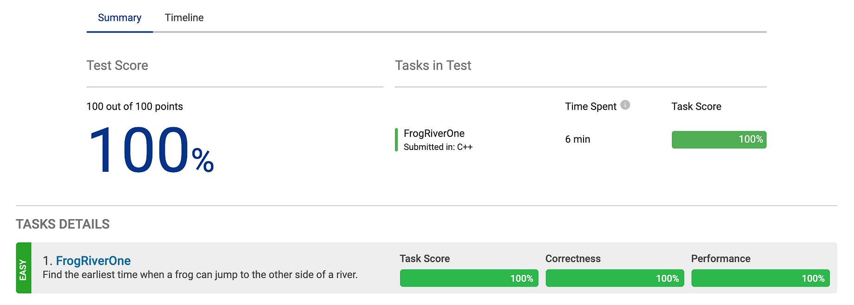Open the FrogRiverOne task details link
The width and height of the screenshot is (854, 305).
(93, 260)
